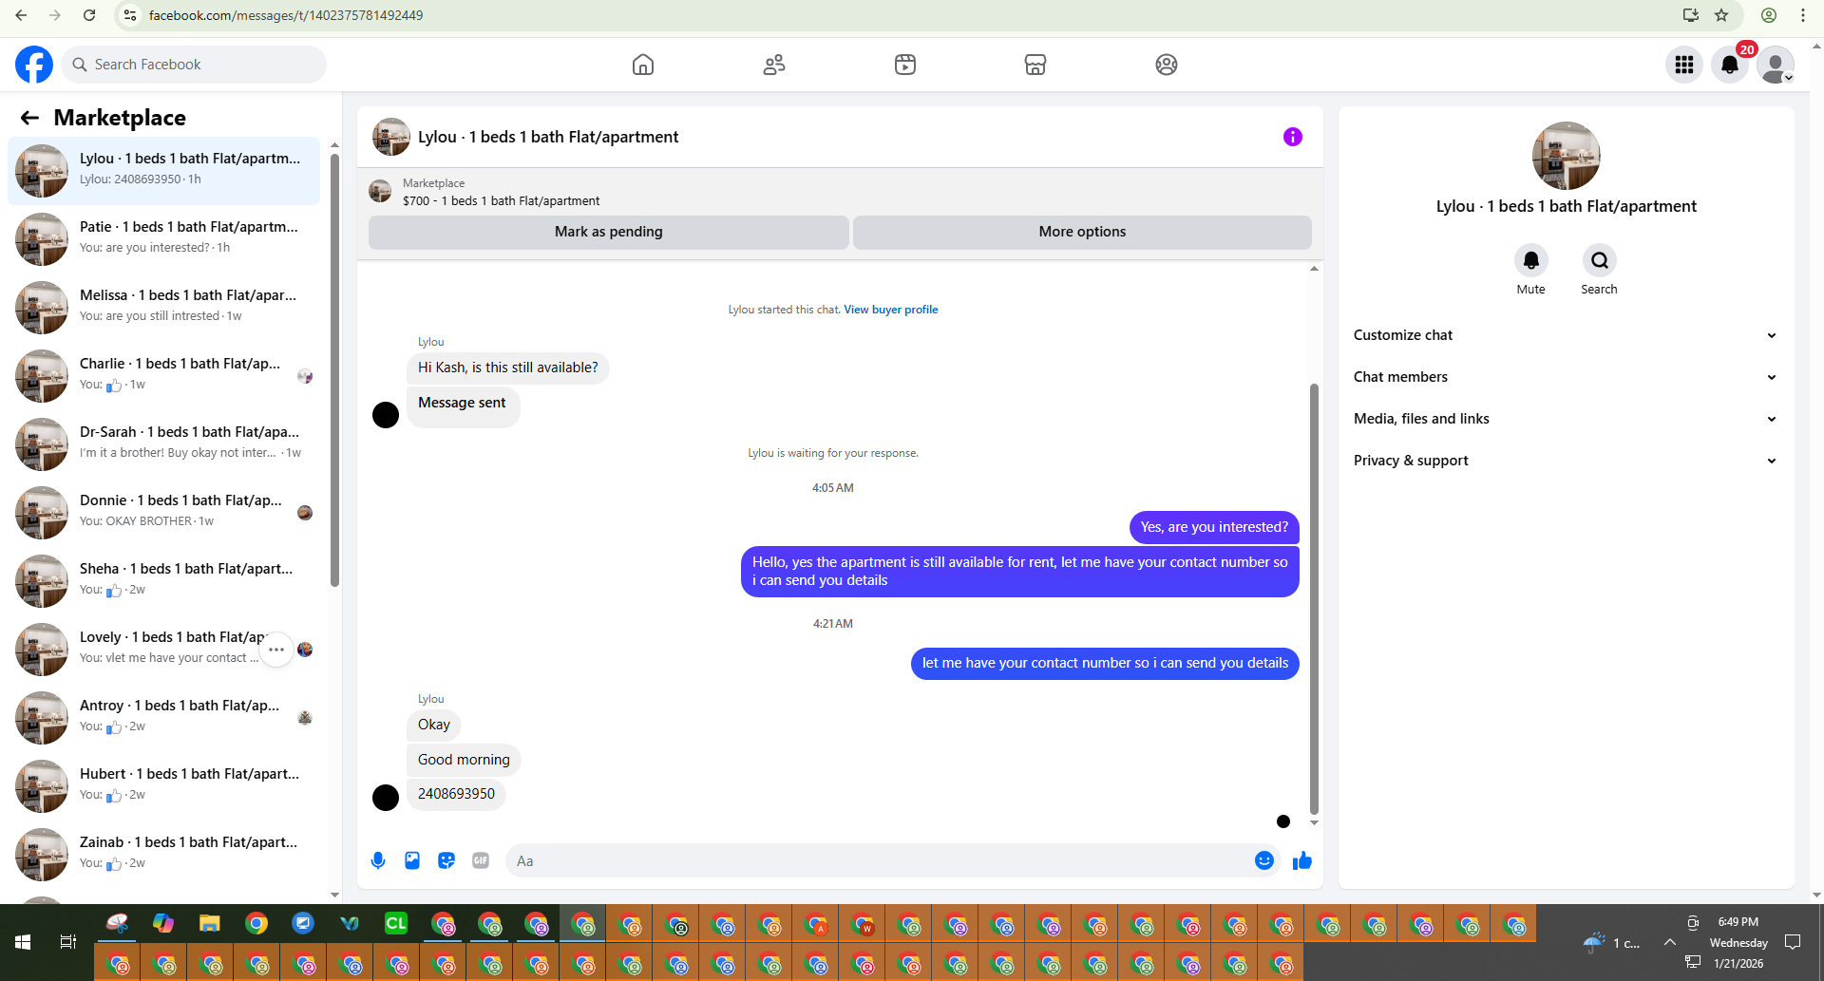Image resolution: width=1824 pixels, height=981 pixels.
Task: Go to Facebook Home feed icon
Action: [x=643, y=65]
